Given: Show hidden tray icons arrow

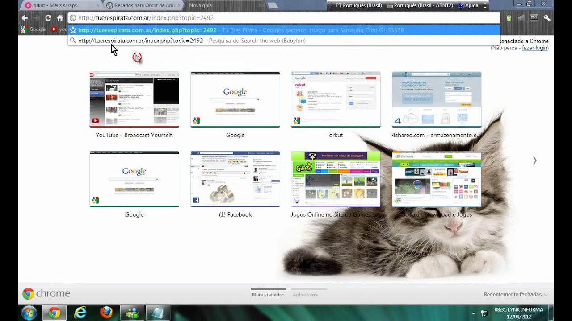Looking at the screenshot, I should point(474,313).
